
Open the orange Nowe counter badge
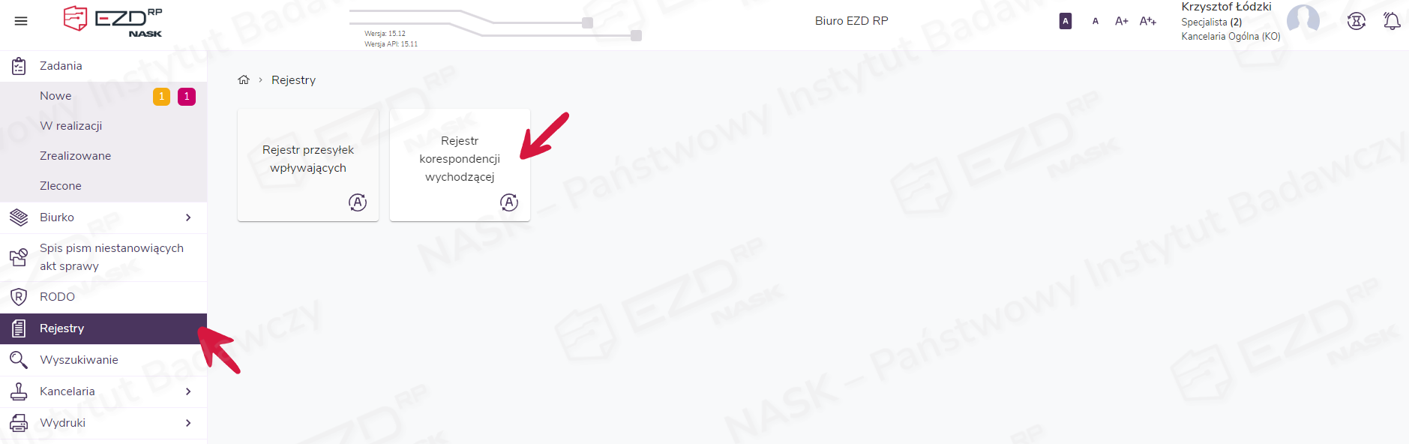pos(161,97)
